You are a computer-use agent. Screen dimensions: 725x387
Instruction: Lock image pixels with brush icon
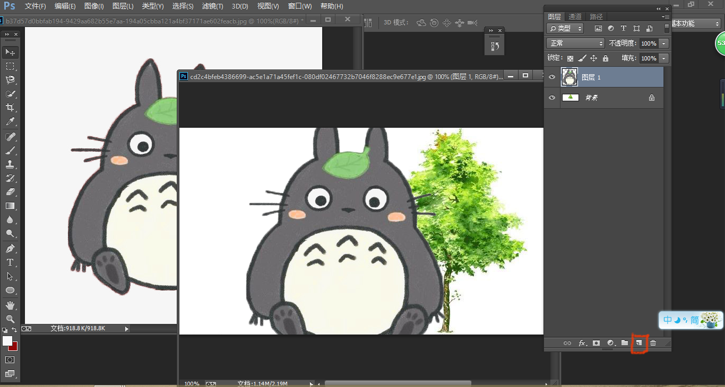[582, 58]
